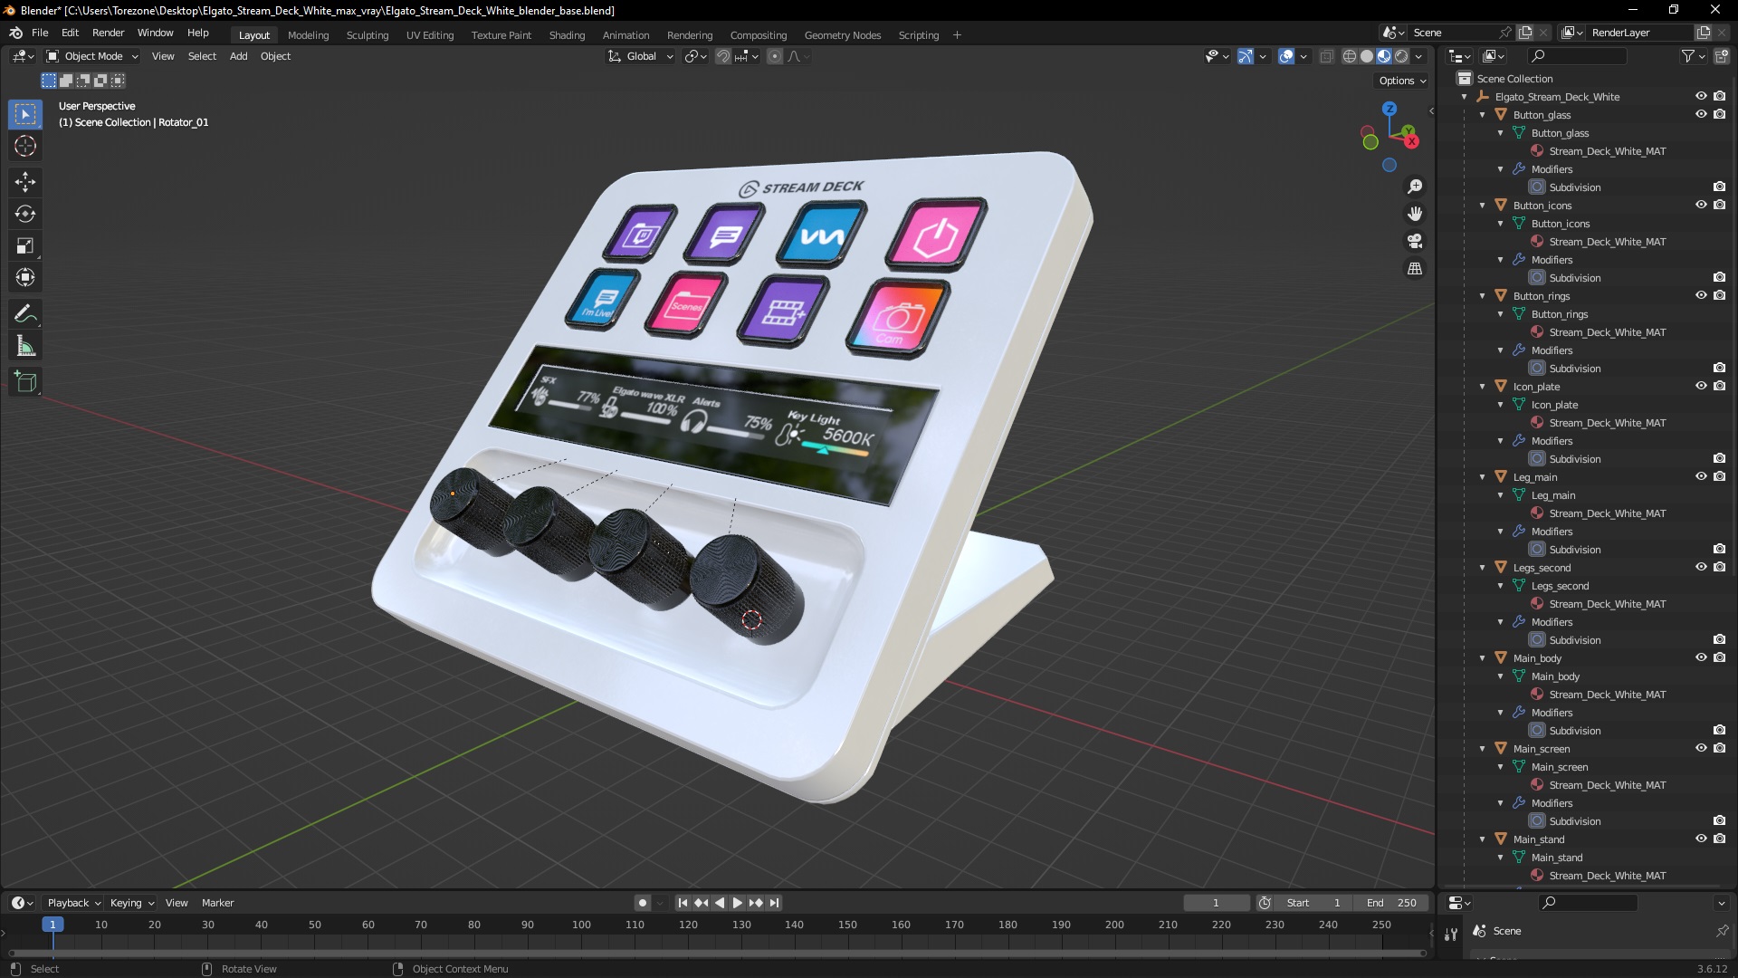Viewport: 1738px width, 978px height.
Task: Select the Transform tool
Action: click(25, 277)
